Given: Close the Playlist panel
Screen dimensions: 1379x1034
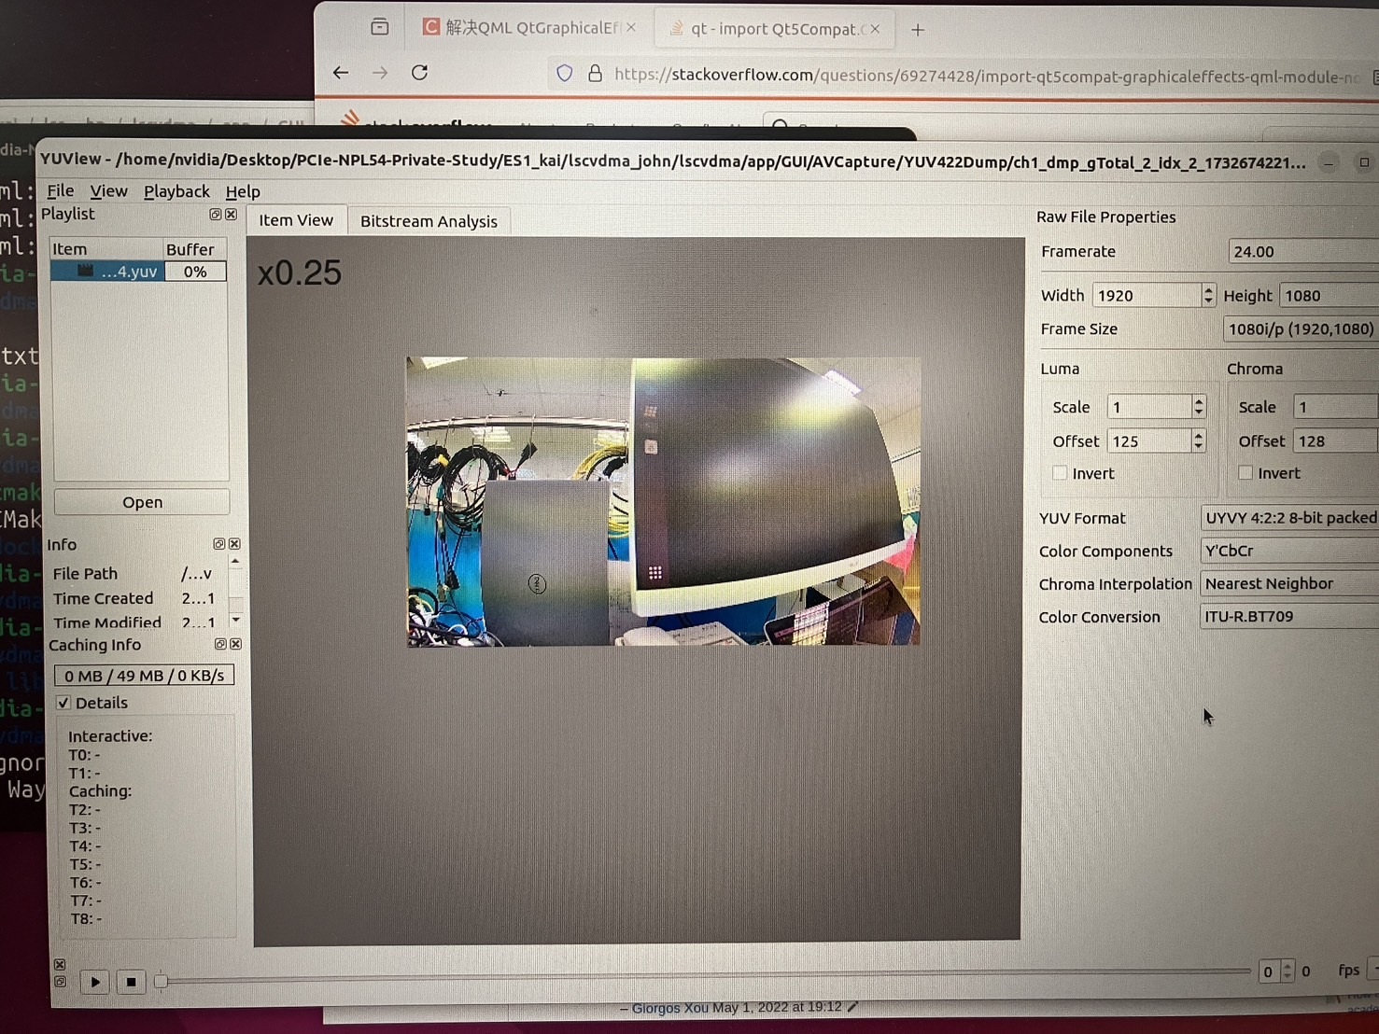Looking at the screenshot, I should (x=232, y=215).
